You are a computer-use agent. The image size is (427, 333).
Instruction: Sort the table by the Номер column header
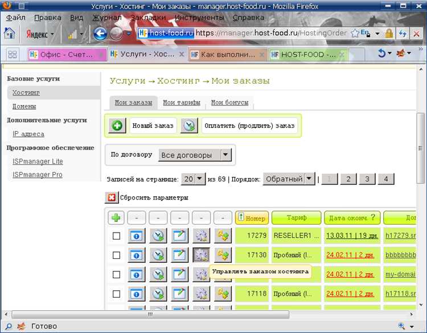[252, 218]
